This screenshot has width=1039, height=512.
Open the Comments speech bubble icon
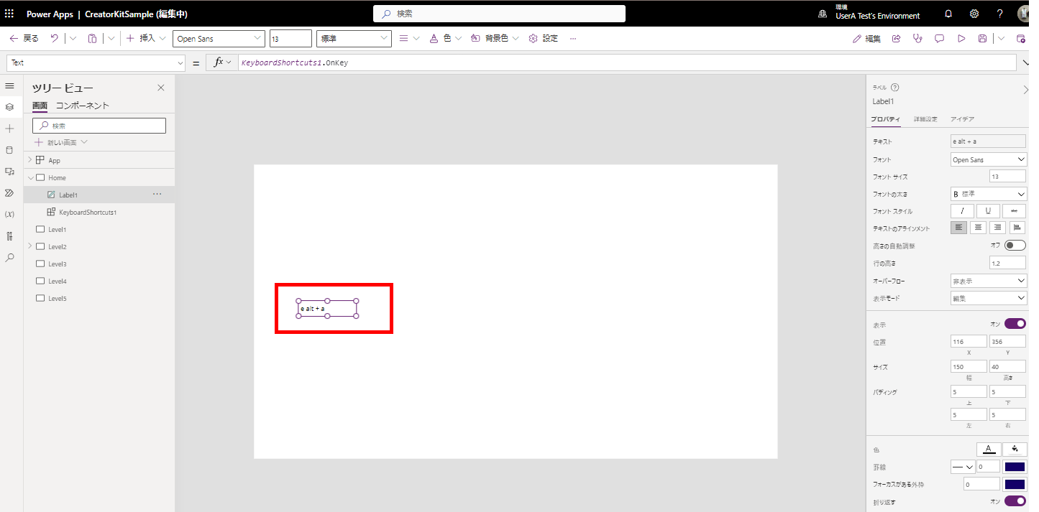point(939,39)
